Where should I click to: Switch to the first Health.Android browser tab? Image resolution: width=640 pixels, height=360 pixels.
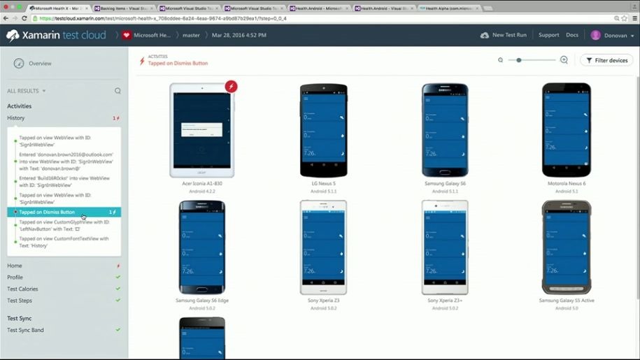click(x=319, y=8)
